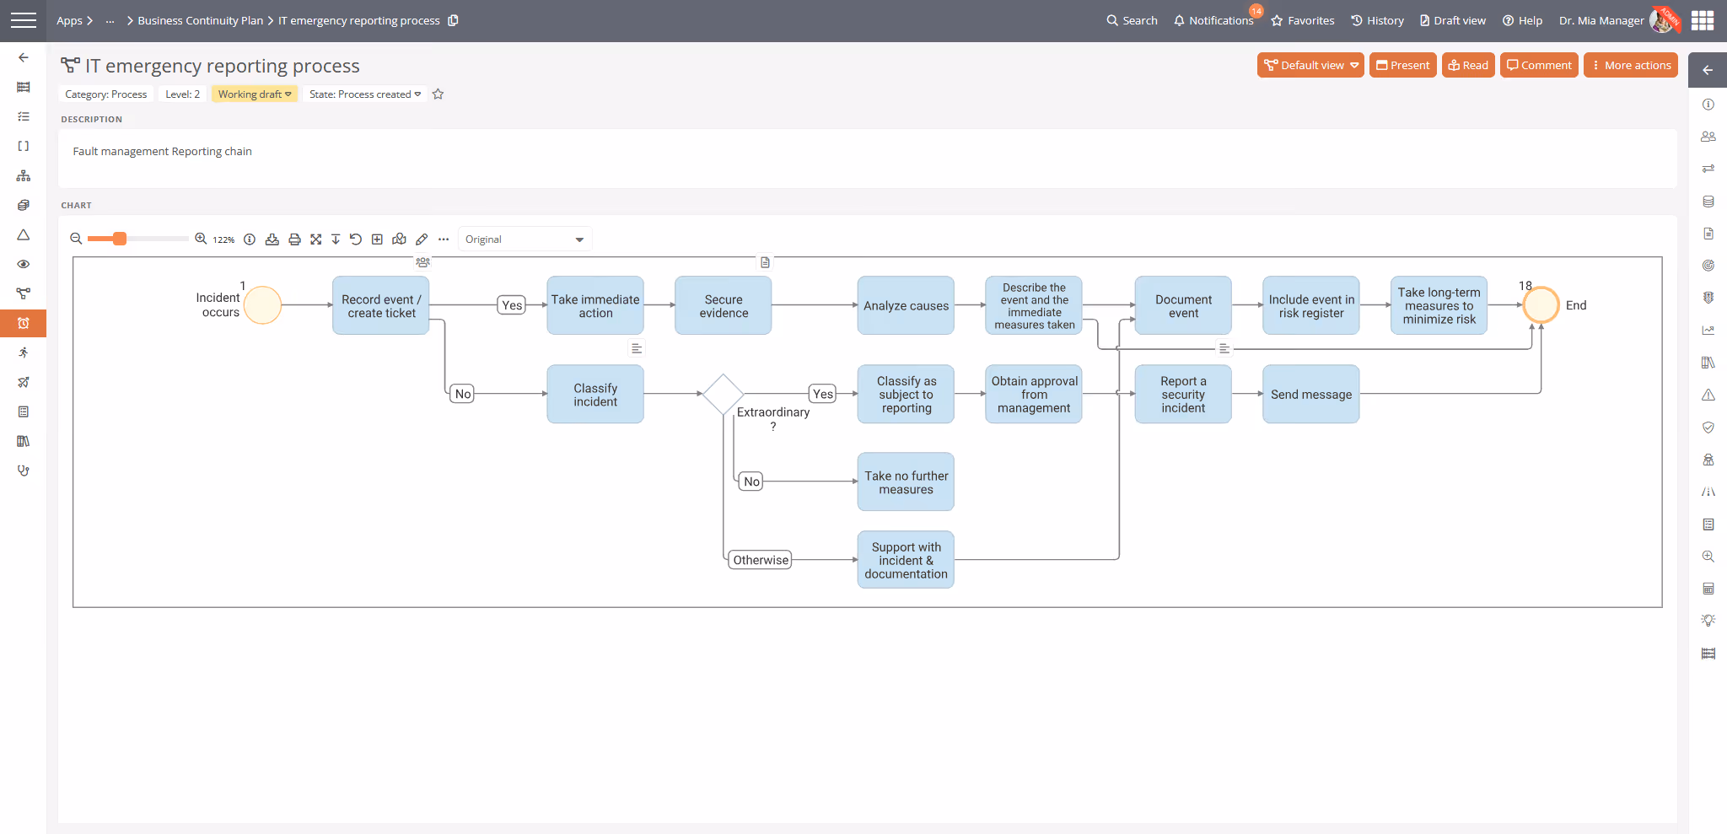This screenshot has width=1727, height=834.
Task: Print the process chart
Action: [x=294, y=239]
